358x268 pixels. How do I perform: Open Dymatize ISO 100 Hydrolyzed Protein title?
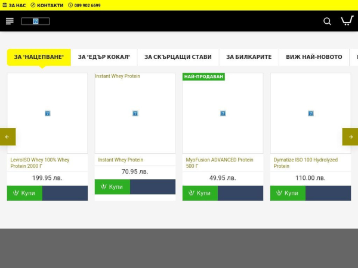pyautogui.click(x=305, y=163)
